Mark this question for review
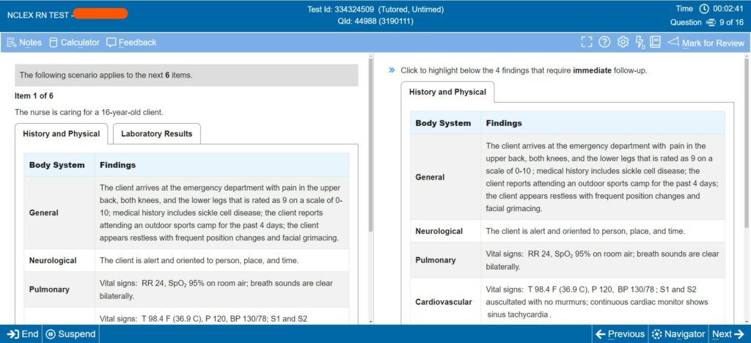The height and width of the screenshot is (343, 751). (x=706, y=43)
